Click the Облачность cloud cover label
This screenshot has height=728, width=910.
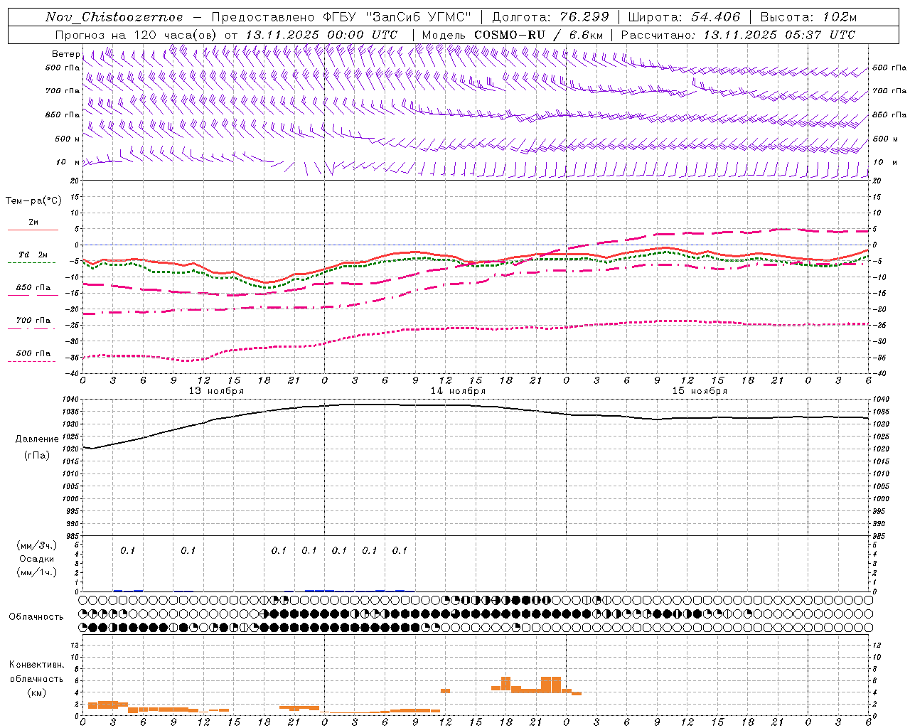pyautogui.click(x=36, y=616)
